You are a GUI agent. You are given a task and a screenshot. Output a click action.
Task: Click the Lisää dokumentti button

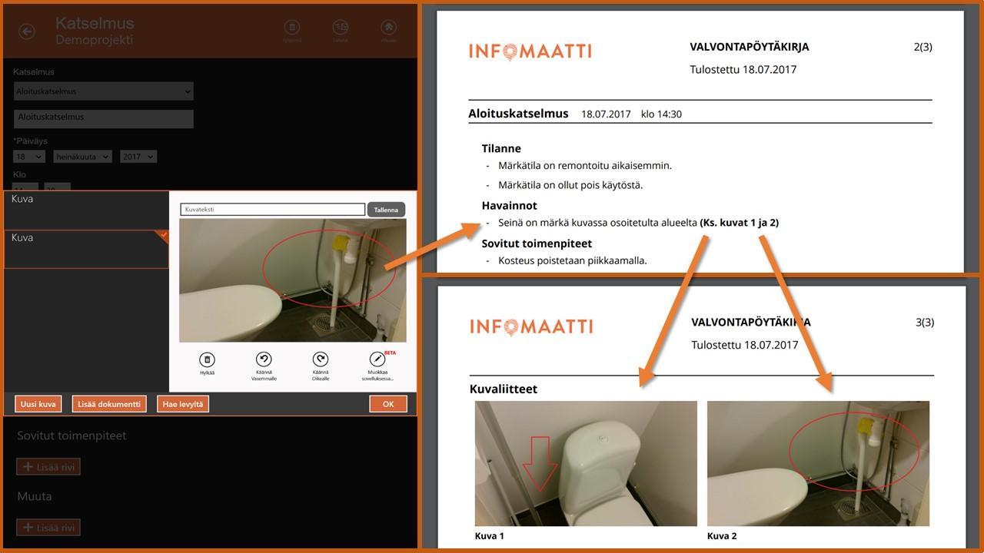(109, 404)
